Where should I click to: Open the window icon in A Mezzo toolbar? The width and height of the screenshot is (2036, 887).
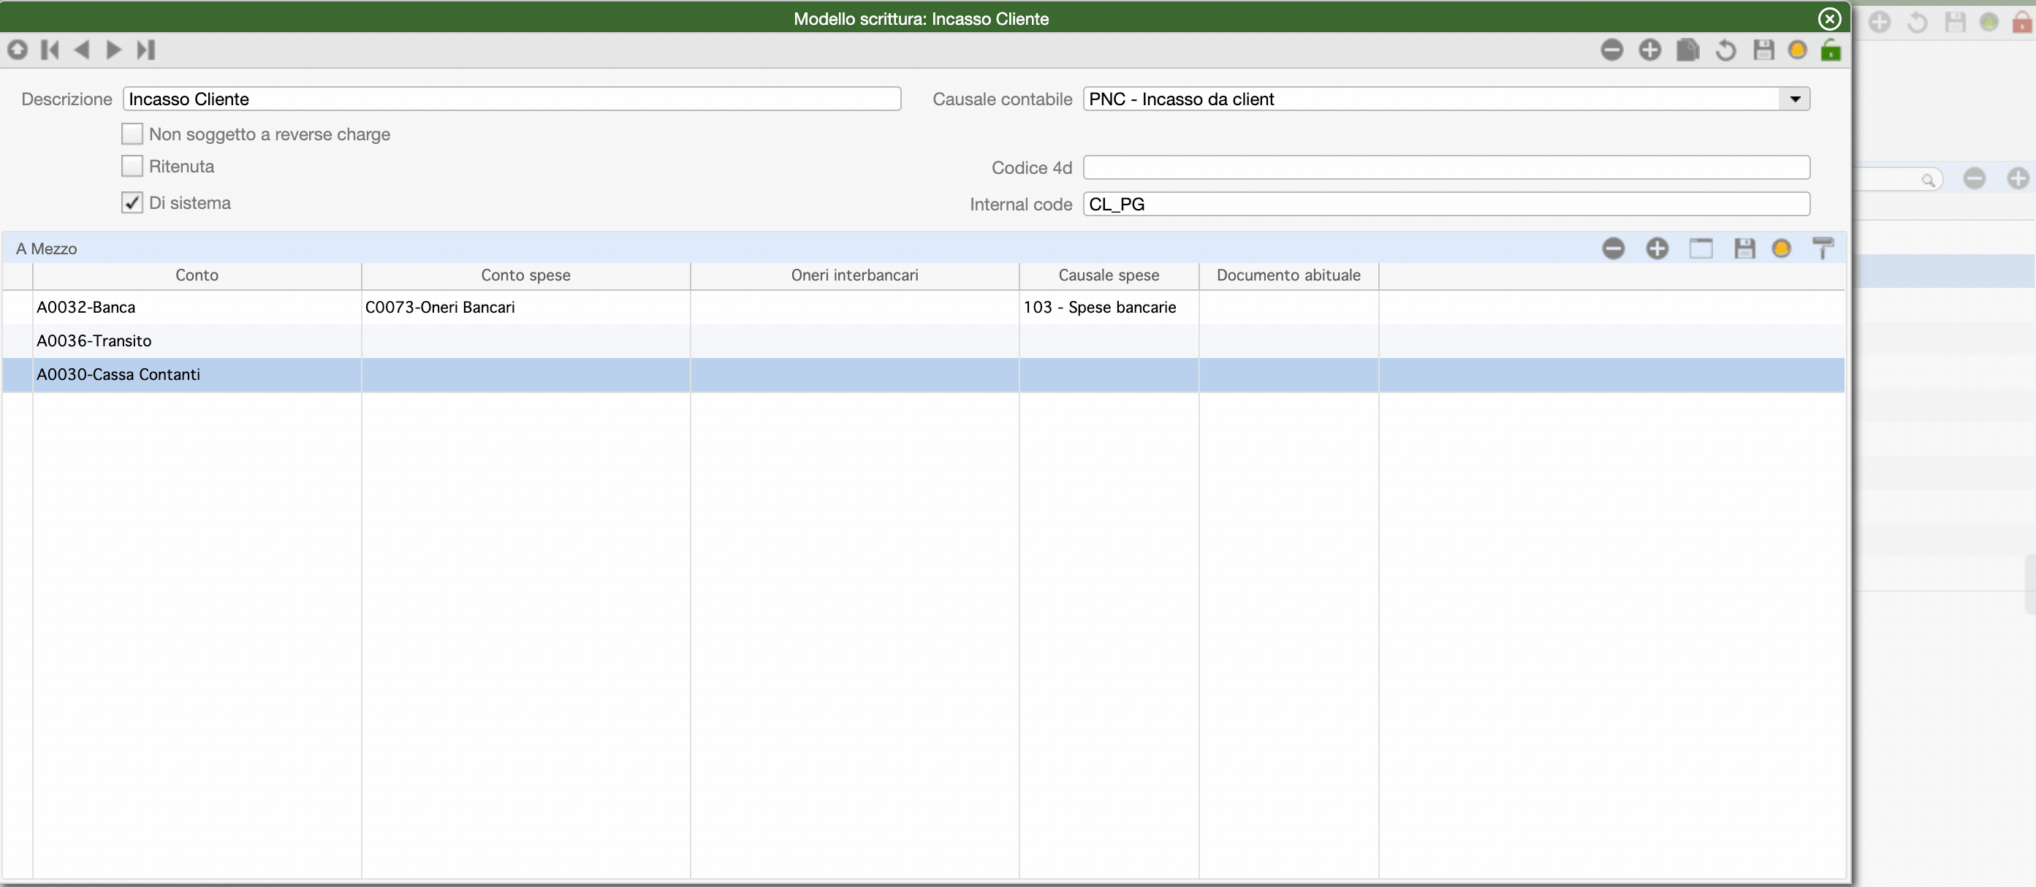coord(1701,248)
